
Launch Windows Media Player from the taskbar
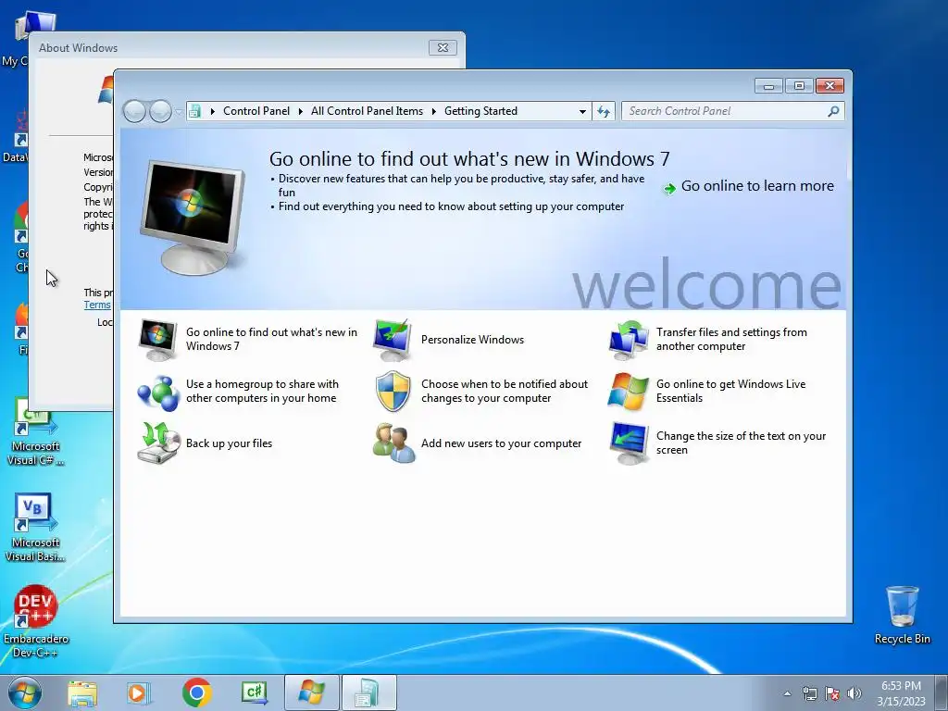click(139, 692)
